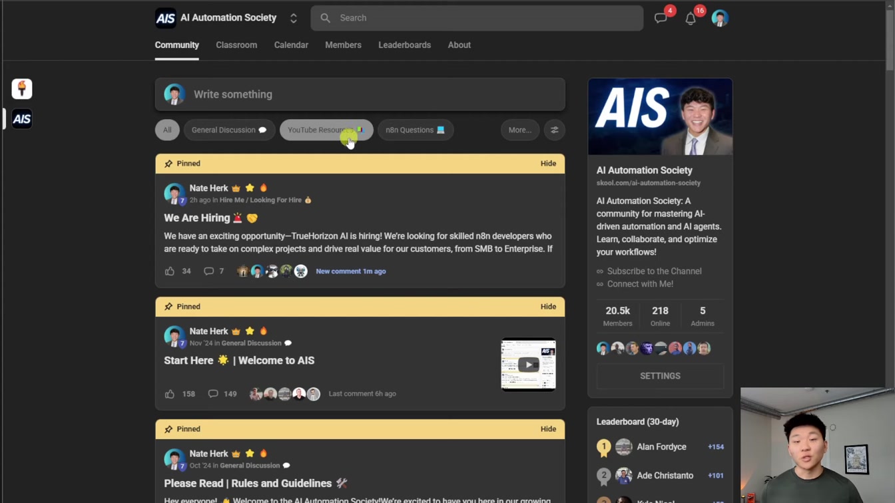The width and height of the screenshot is (895, 503).
Task: Open the 218 Online stat
Action: [660, 316]
